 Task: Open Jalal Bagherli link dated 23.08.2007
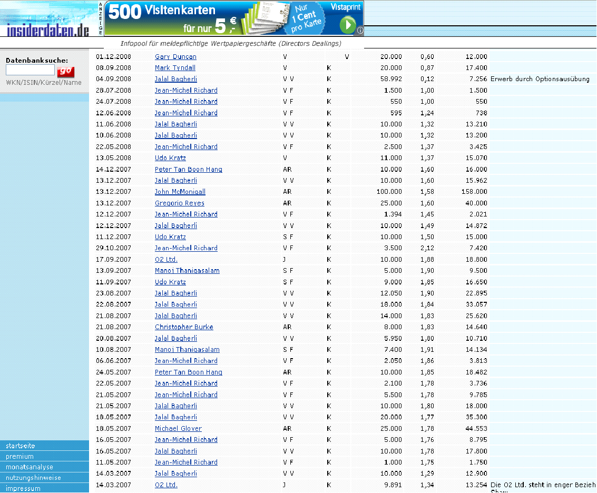coord(176,293)
